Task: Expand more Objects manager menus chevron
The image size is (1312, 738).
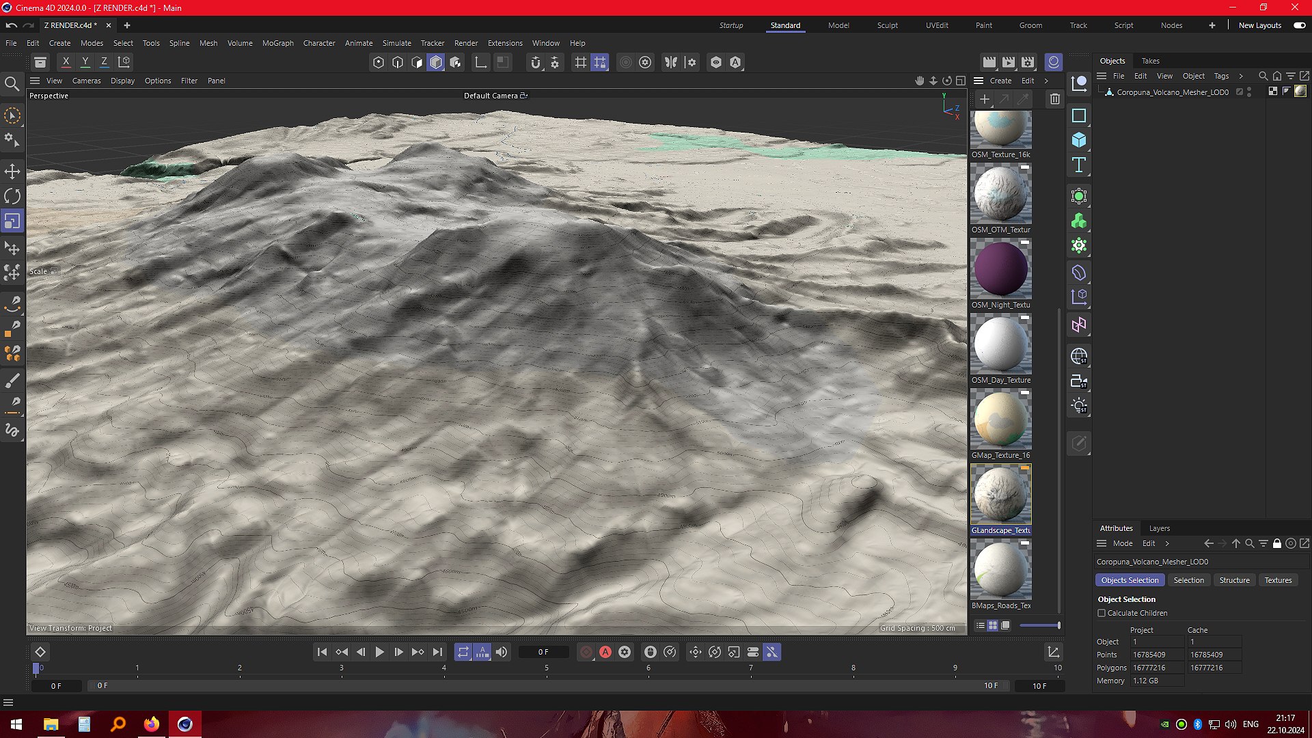Action: pyautogui.click(x=1241, y=76)
